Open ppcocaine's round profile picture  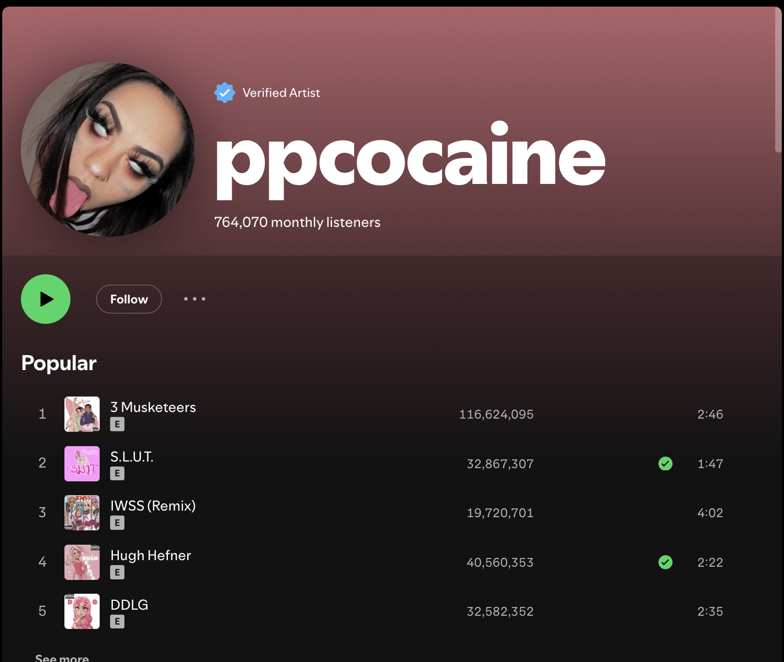click(108, 150)
